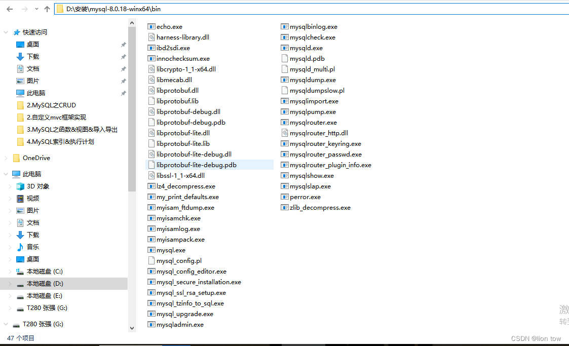
Task: Select 本地磁盘 (C:) drive
Action: click(44, 272)
